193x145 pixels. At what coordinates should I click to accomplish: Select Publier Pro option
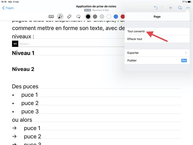pos(157,60)
